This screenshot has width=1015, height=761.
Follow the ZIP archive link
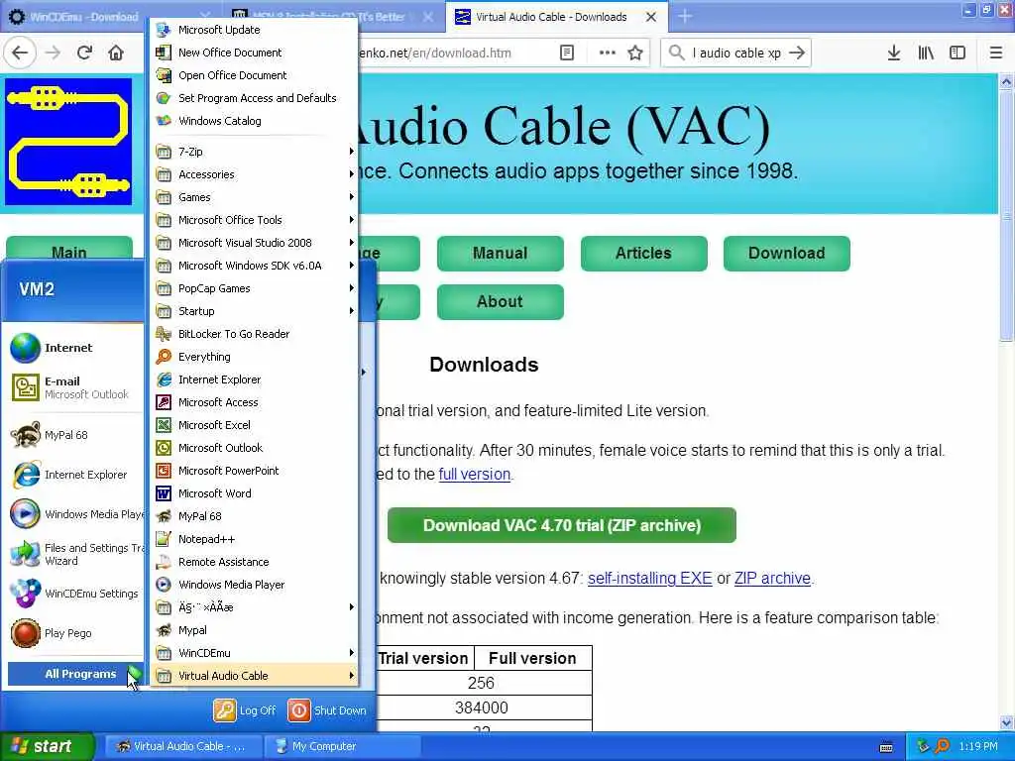pos(772,578)
